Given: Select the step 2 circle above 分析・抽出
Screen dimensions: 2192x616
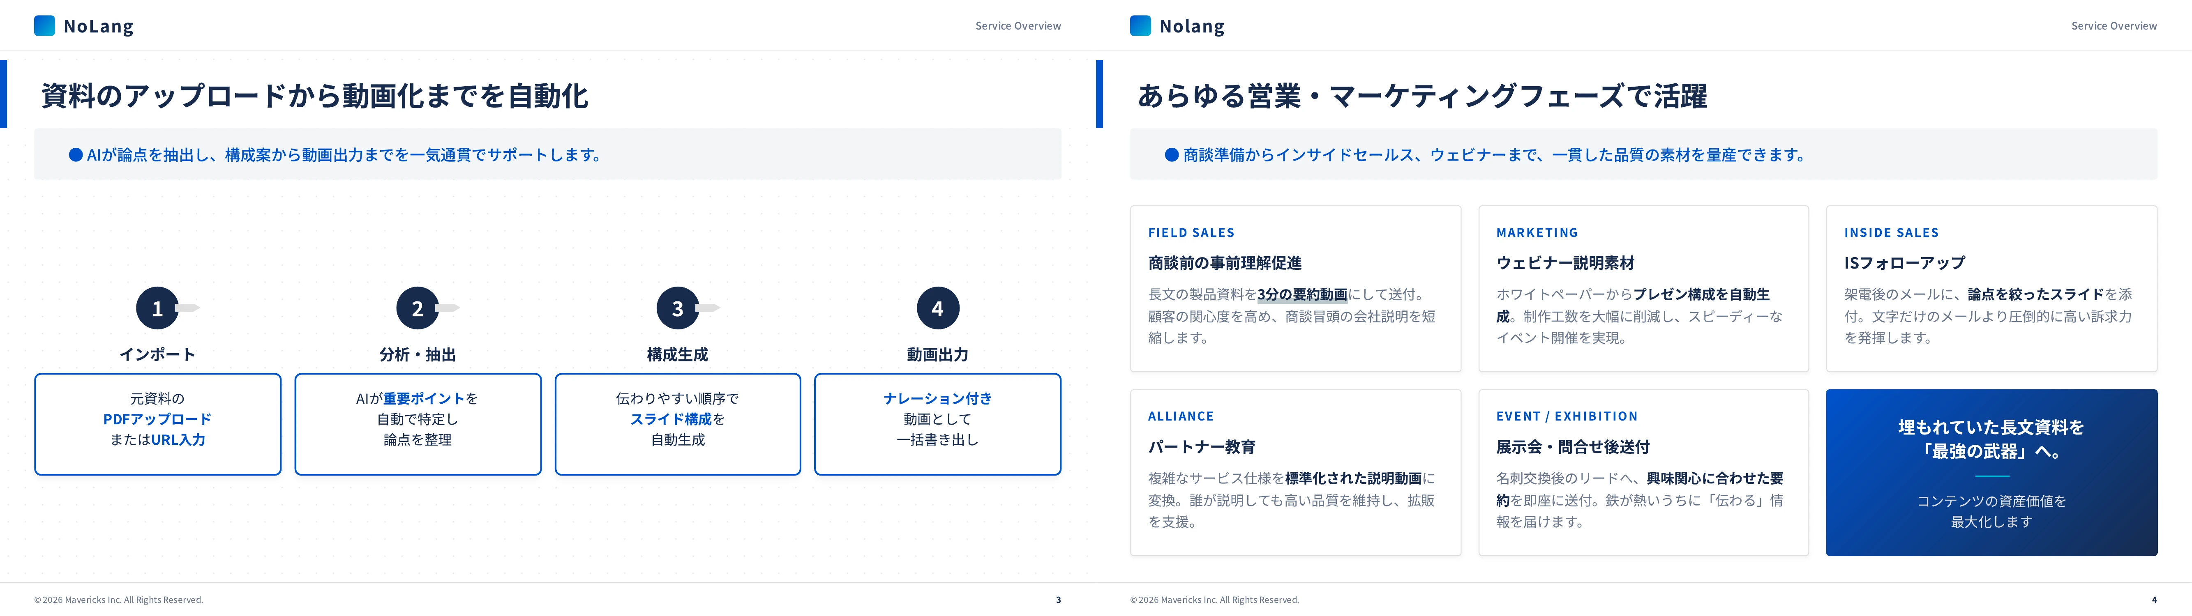Looking at the screenshot, I should click(x=418, y=308).
